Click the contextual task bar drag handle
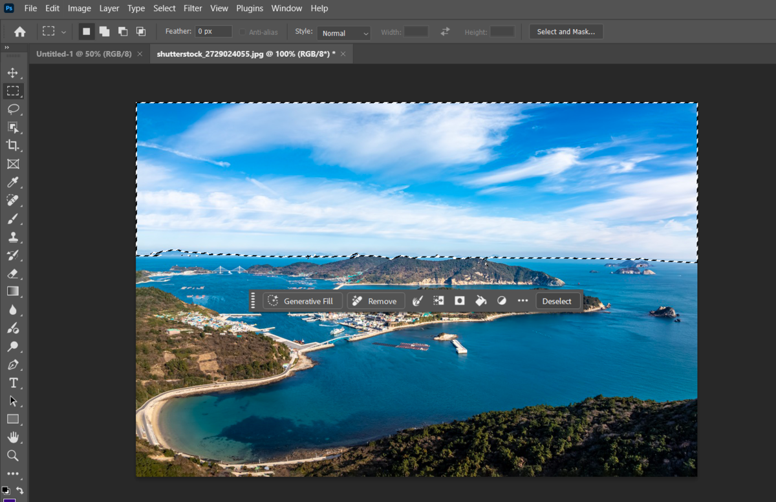The height and width of the screenshot is (502, 776). [253, 301]
